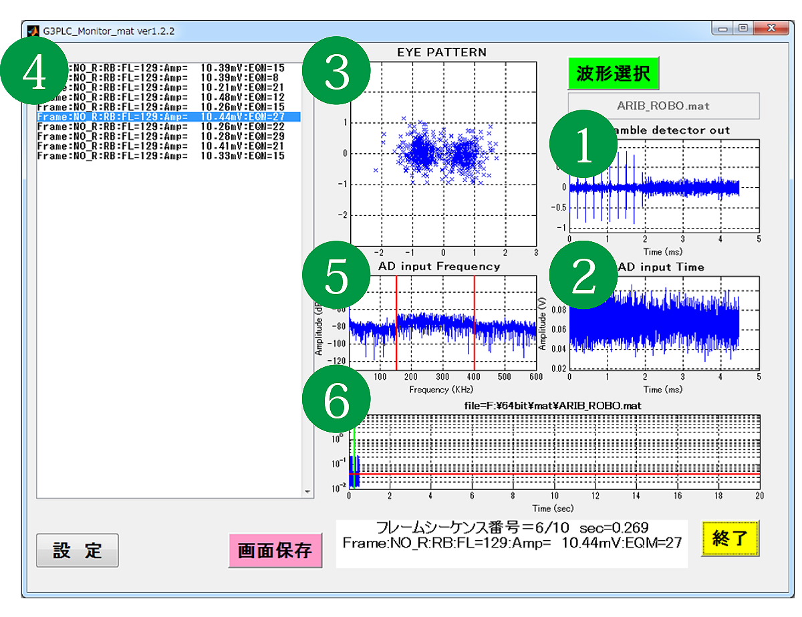This screenshot has height=617, width=802.
Task: Open the 設定 settings button
Action: [77, 550]
